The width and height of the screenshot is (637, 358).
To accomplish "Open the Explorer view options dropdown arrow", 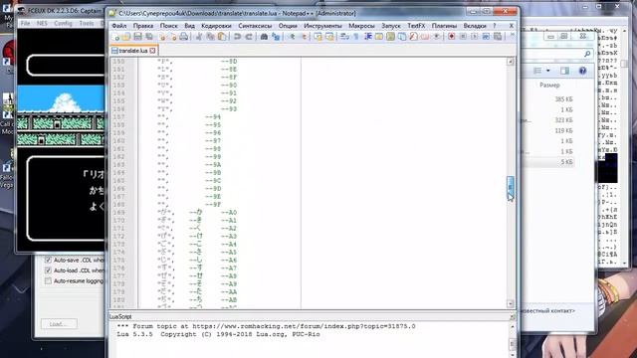I will (548, 71).
